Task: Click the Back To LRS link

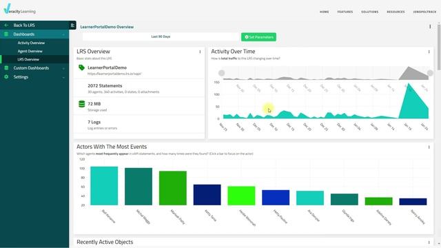Action: (24, 25)
